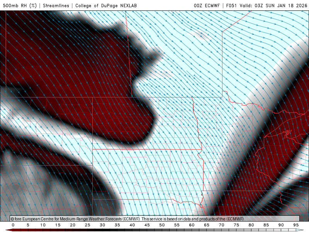This screenshot has width=309, height=232.
Task: Click the "0" value on color scale
Action: point(13,225)
